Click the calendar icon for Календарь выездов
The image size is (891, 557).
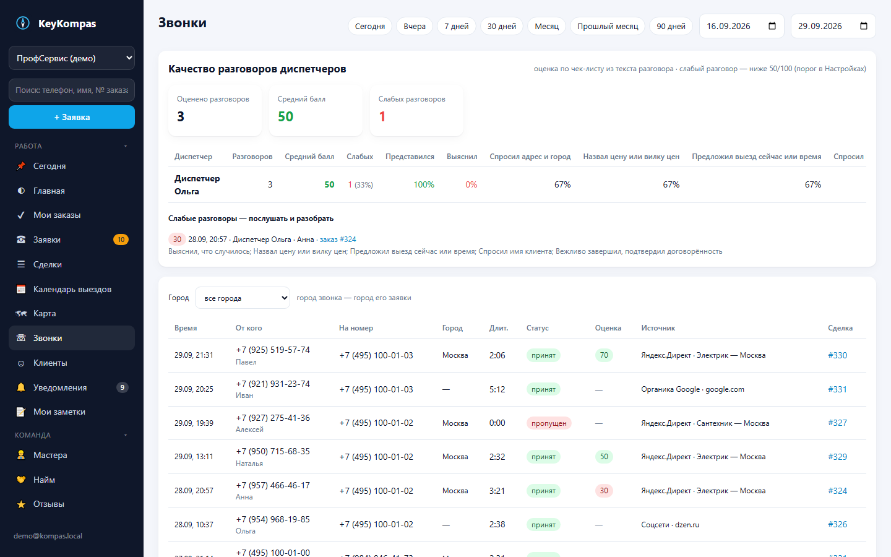coord(21,289)
